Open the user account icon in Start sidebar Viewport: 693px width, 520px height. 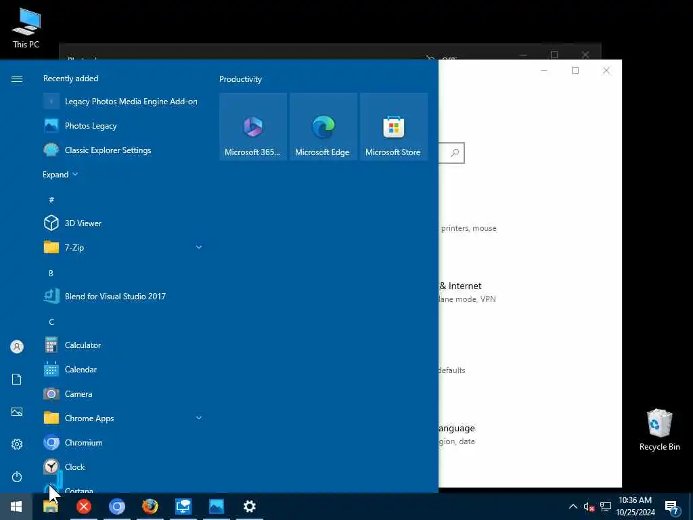tap(17, 347)
